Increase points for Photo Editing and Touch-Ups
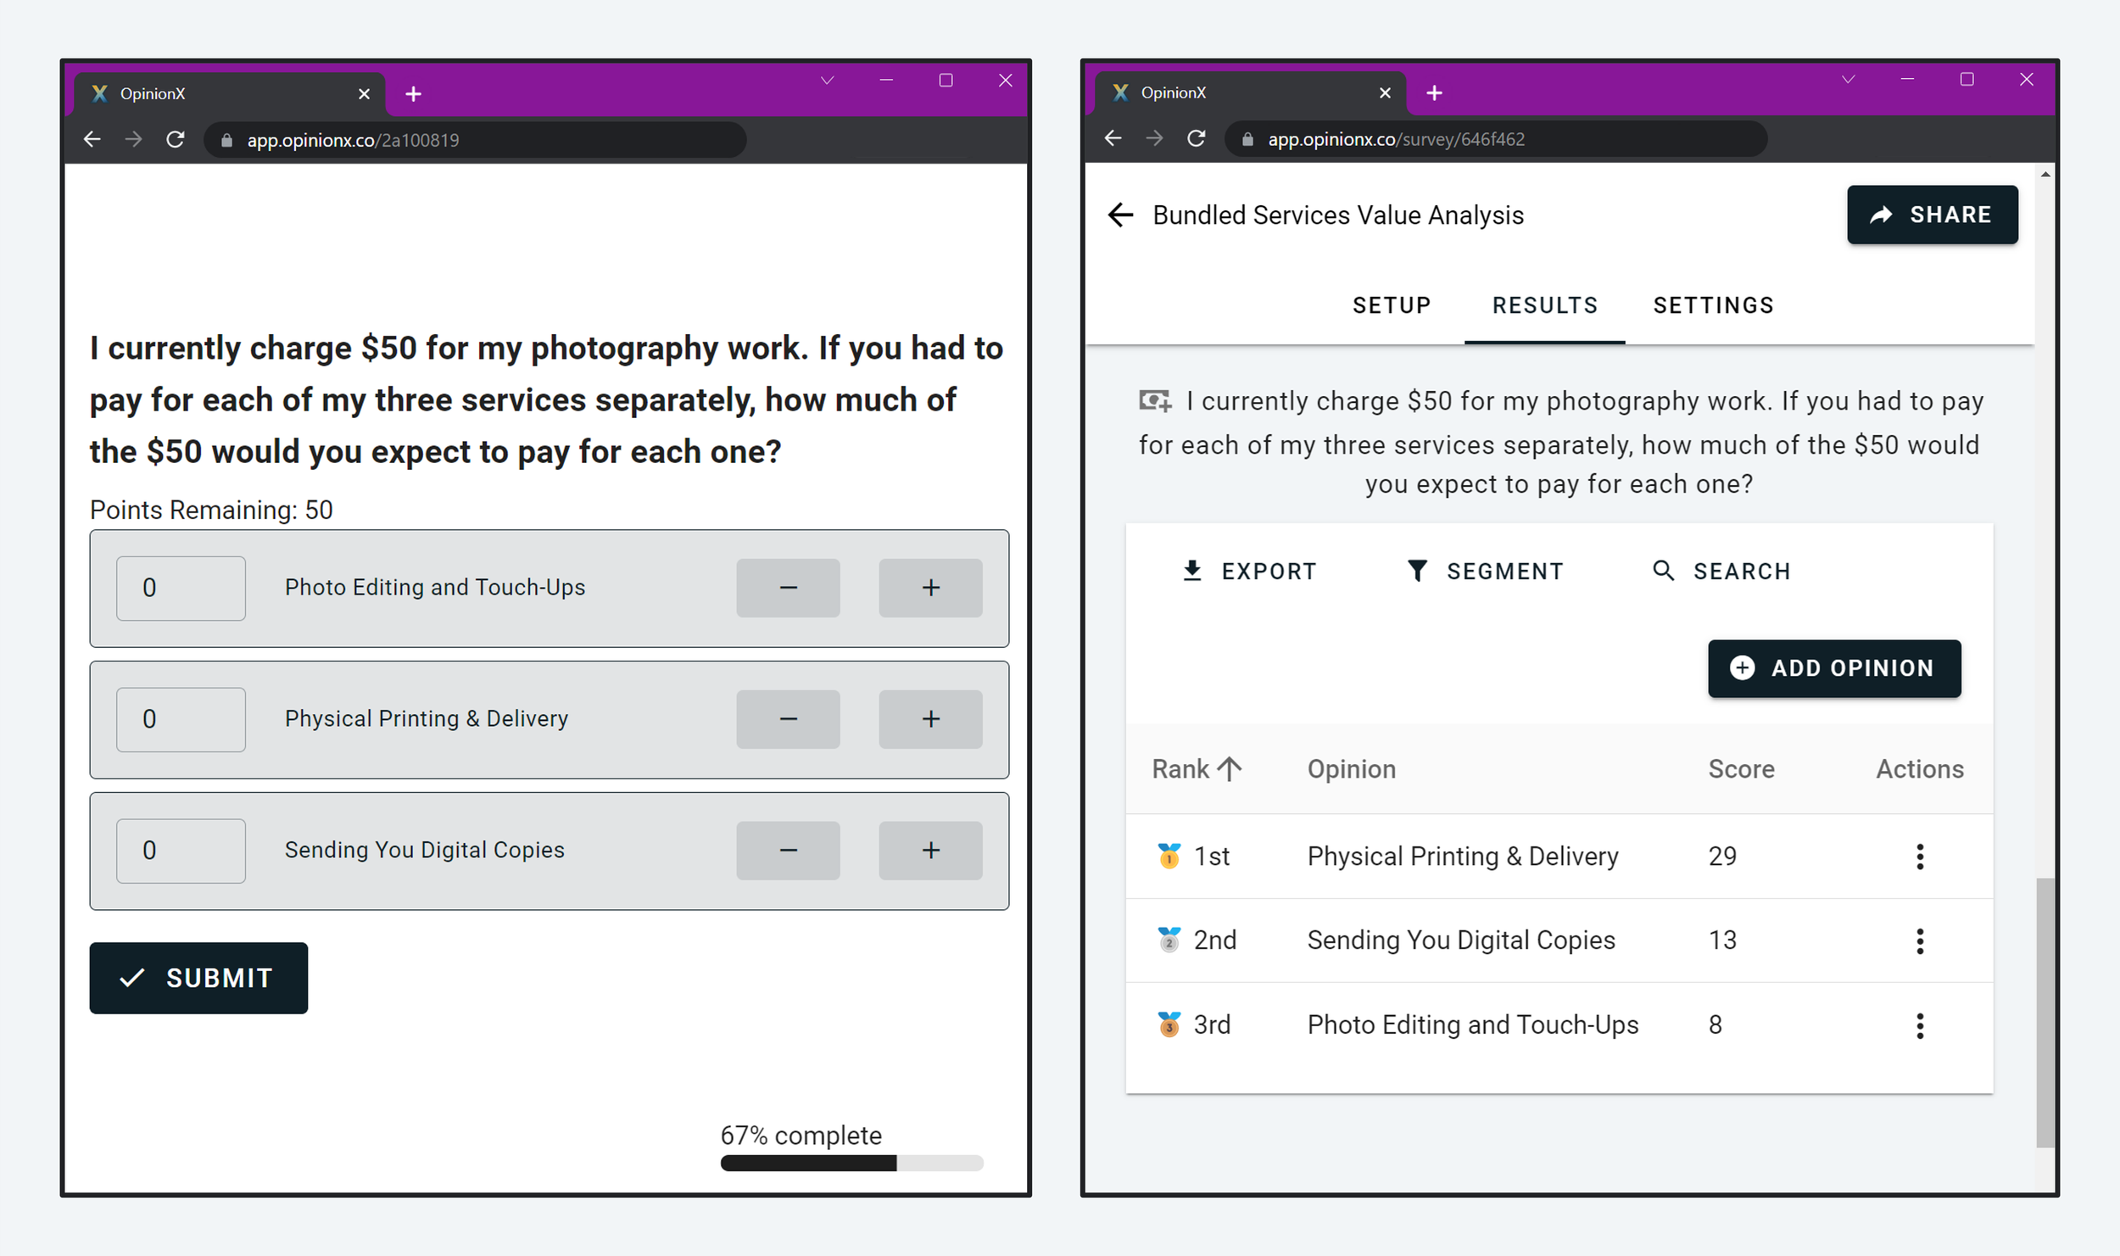Image resolution: width=2120 pixels, height=1256 pixels. tap(930, 588)
